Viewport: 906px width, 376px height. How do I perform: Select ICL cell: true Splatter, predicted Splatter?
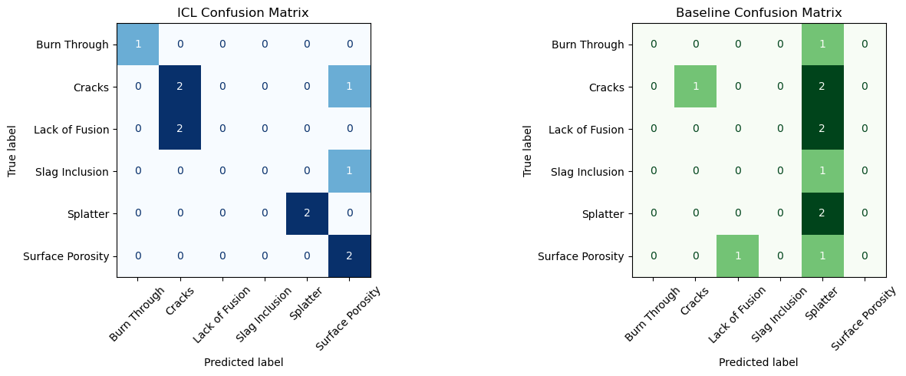[307, 213]
